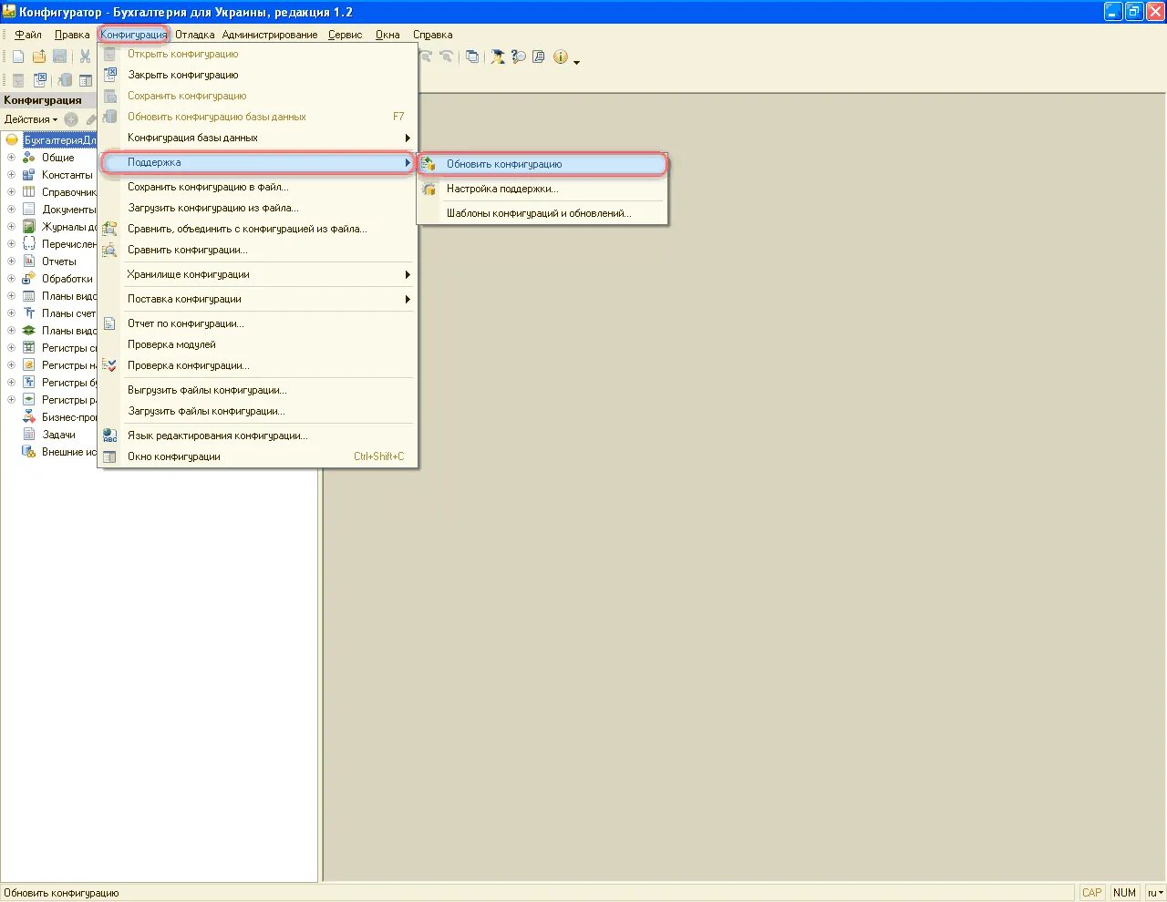Choose Настройка поддержки... submenu item
Viewport: 1167px width, 902px height.
click(x=542, y=189)
